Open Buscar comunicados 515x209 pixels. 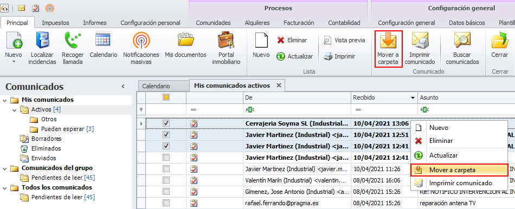(462, 48)
